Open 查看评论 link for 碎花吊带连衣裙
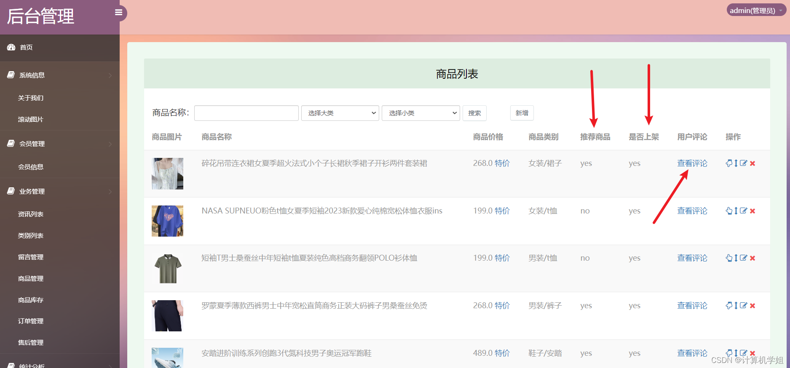This screenshot has width=790, height=368. point(692,163)
